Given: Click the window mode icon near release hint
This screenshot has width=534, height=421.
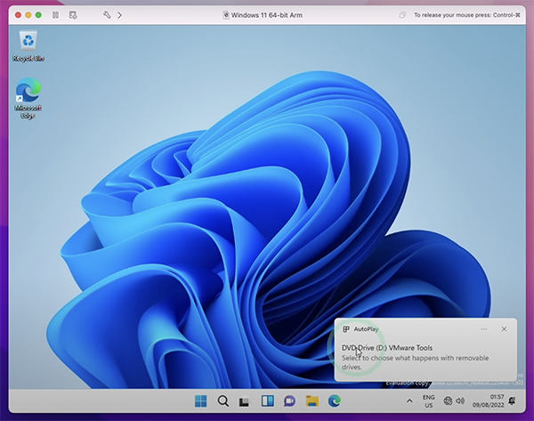Looking at the screenshot, I should pos(402,15).
